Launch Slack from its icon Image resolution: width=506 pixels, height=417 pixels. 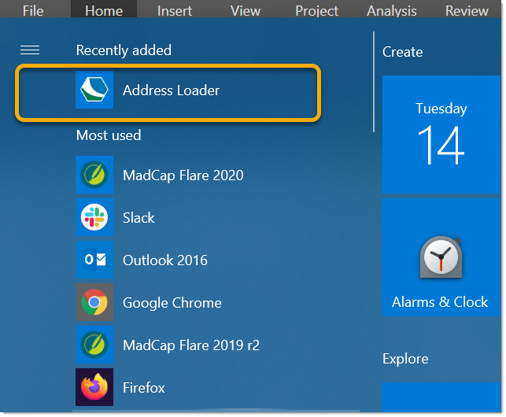[x=94, y=218]
